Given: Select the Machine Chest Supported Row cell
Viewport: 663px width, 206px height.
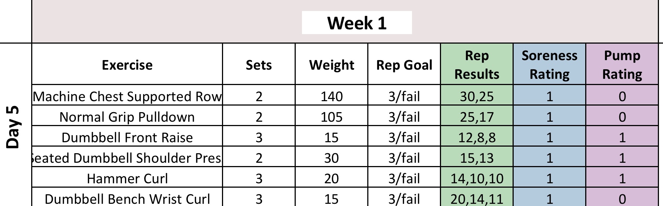Looking at the screenshot, I should (x=127, y=96).
